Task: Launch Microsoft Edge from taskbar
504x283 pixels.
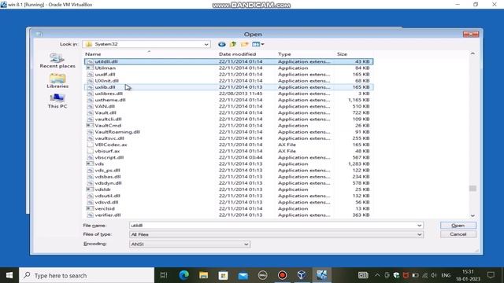Action: coord(183,275)
